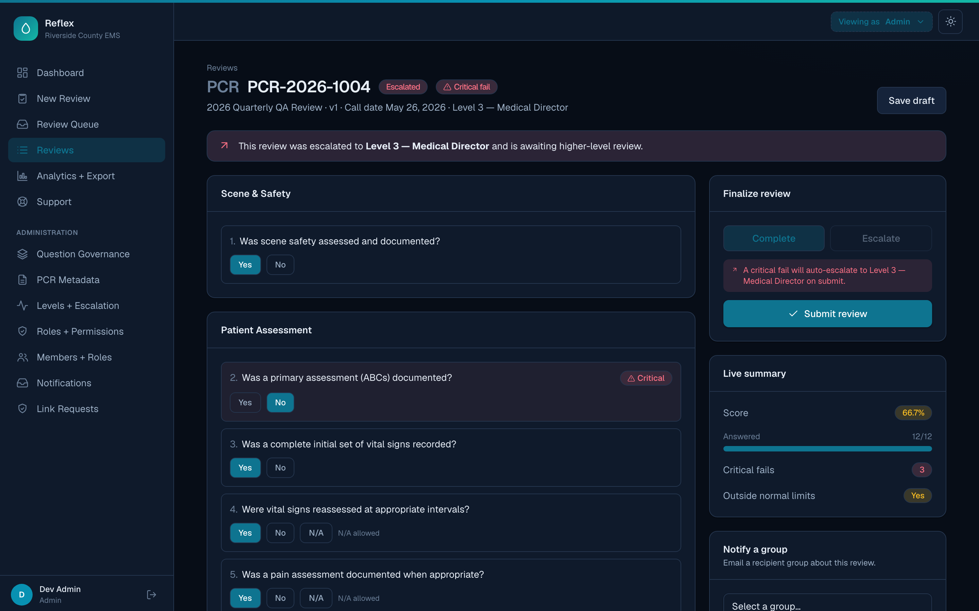This screenshot has height=611, width=979.
Task: Click the Riverside County EMS organization name
Action: tap(83, 36)
